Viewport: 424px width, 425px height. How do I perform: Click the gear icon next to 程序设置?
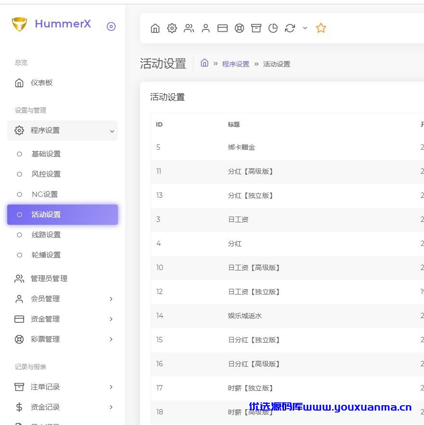(19, 130)
